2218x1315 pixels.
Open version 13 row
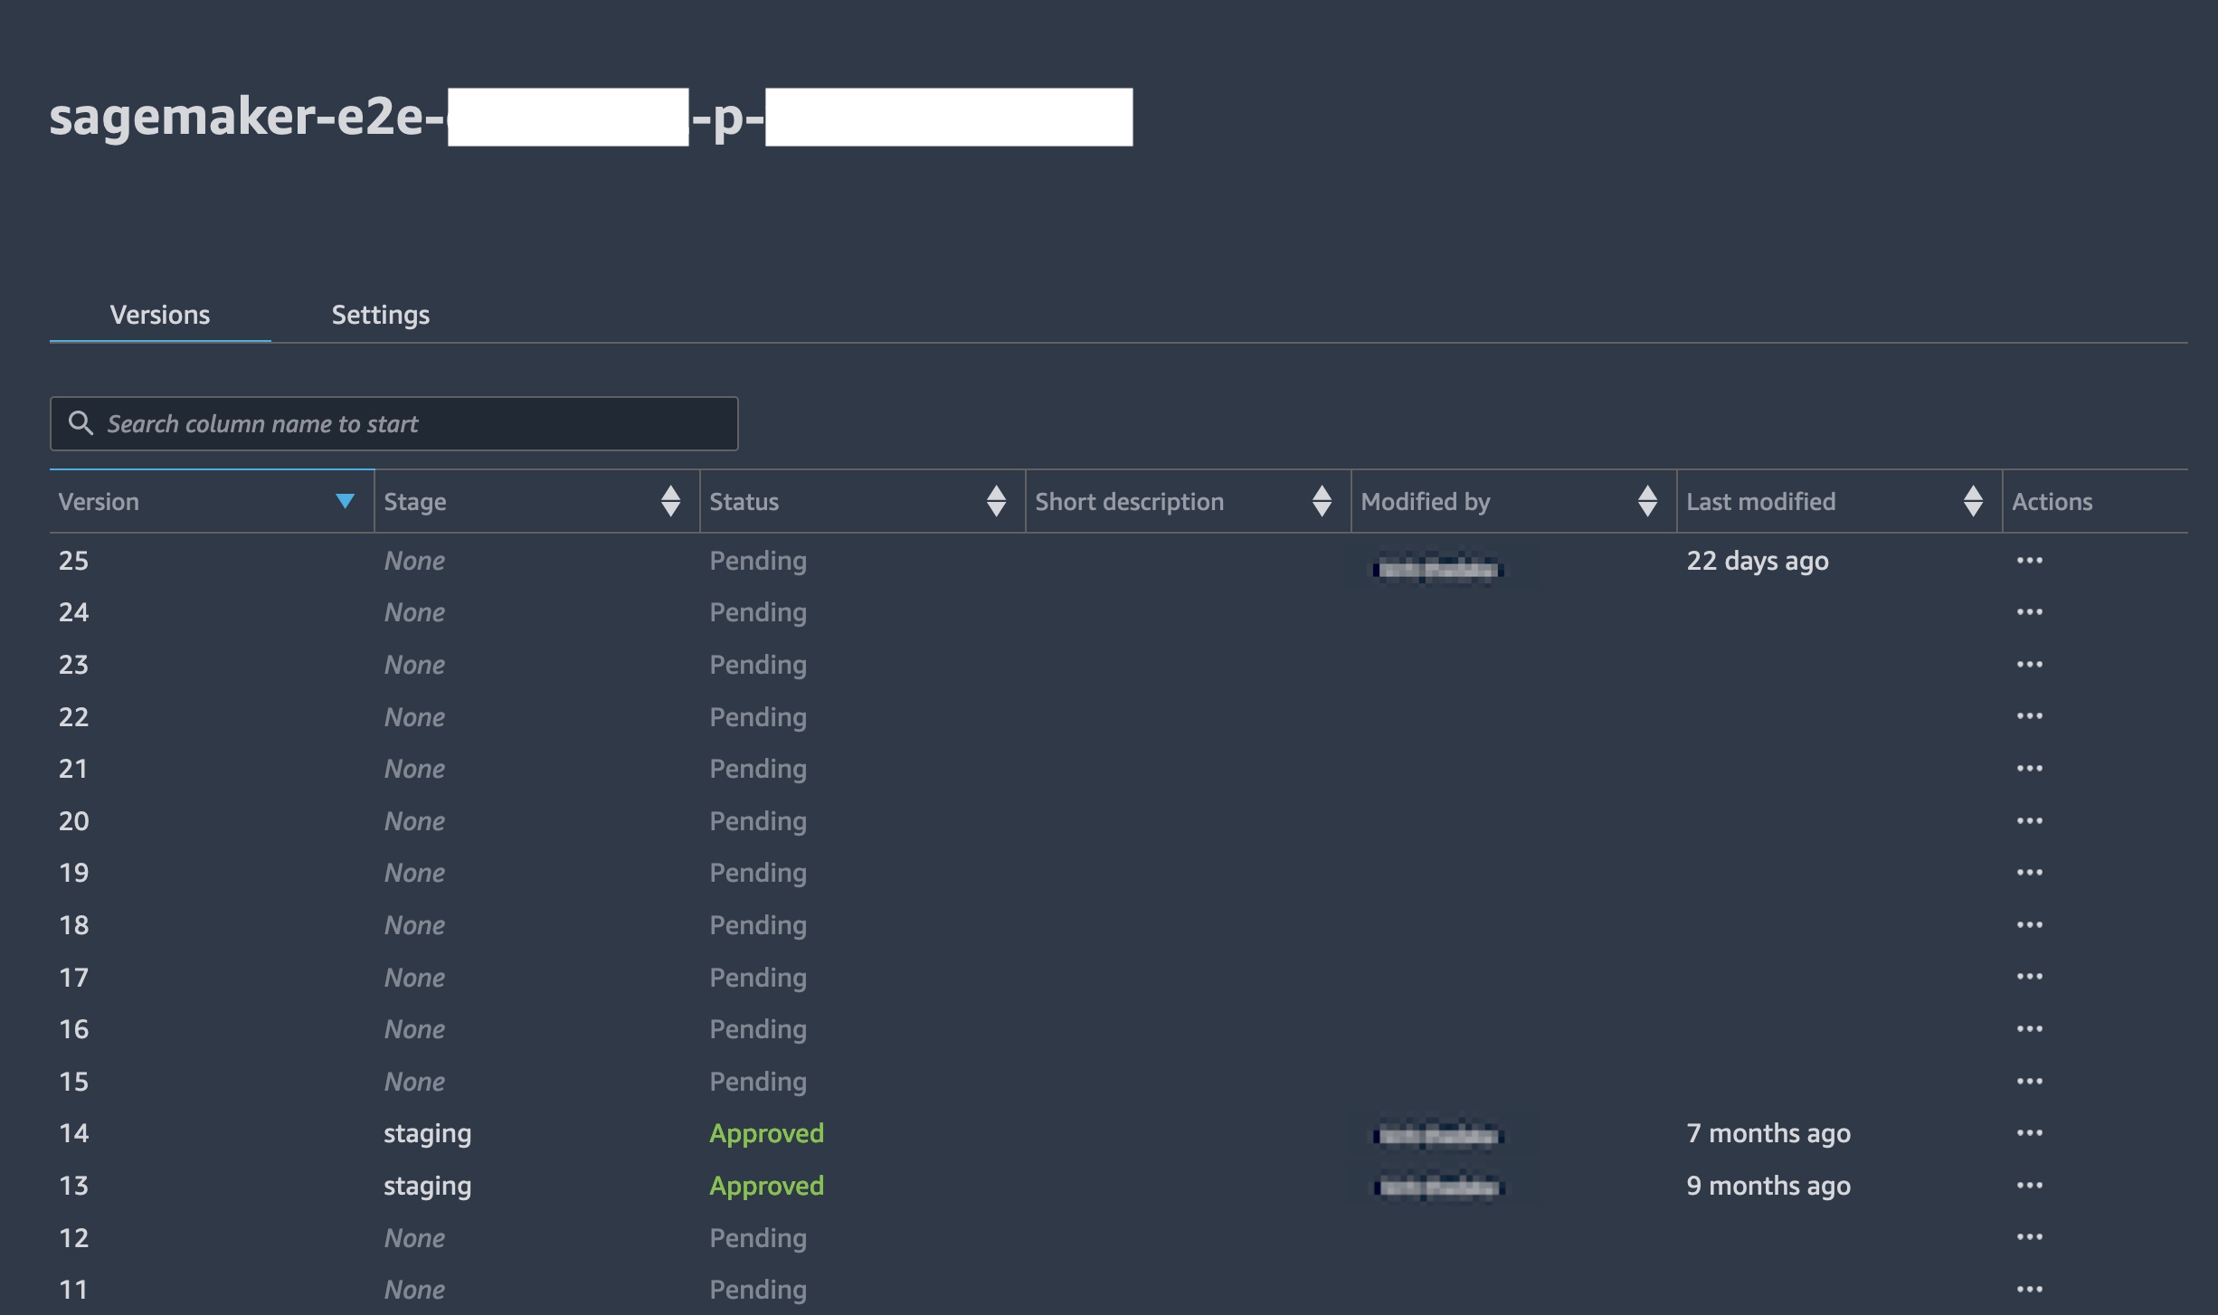74,1186
